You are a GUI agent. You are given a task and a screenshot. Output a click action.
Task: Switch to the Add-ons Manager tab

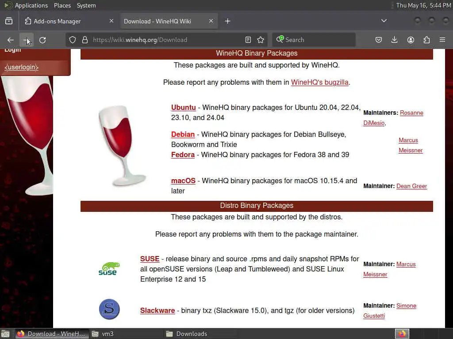click(x=69, y=21)
